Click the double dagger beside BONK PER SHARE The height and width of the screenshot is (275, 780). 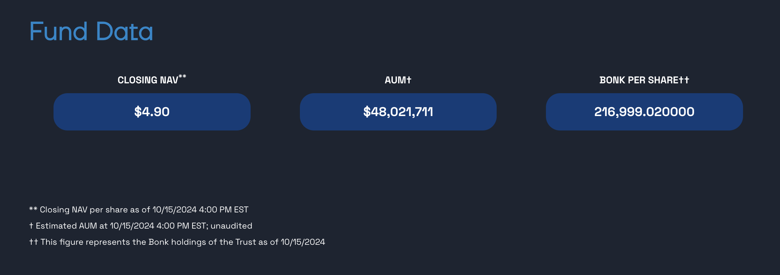click(x=684, y=80)
